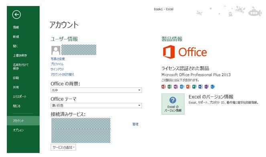Click the Access app icon
Image resolution: width=266 pixels, height=157 pixels.
click(x=163, y=87)
